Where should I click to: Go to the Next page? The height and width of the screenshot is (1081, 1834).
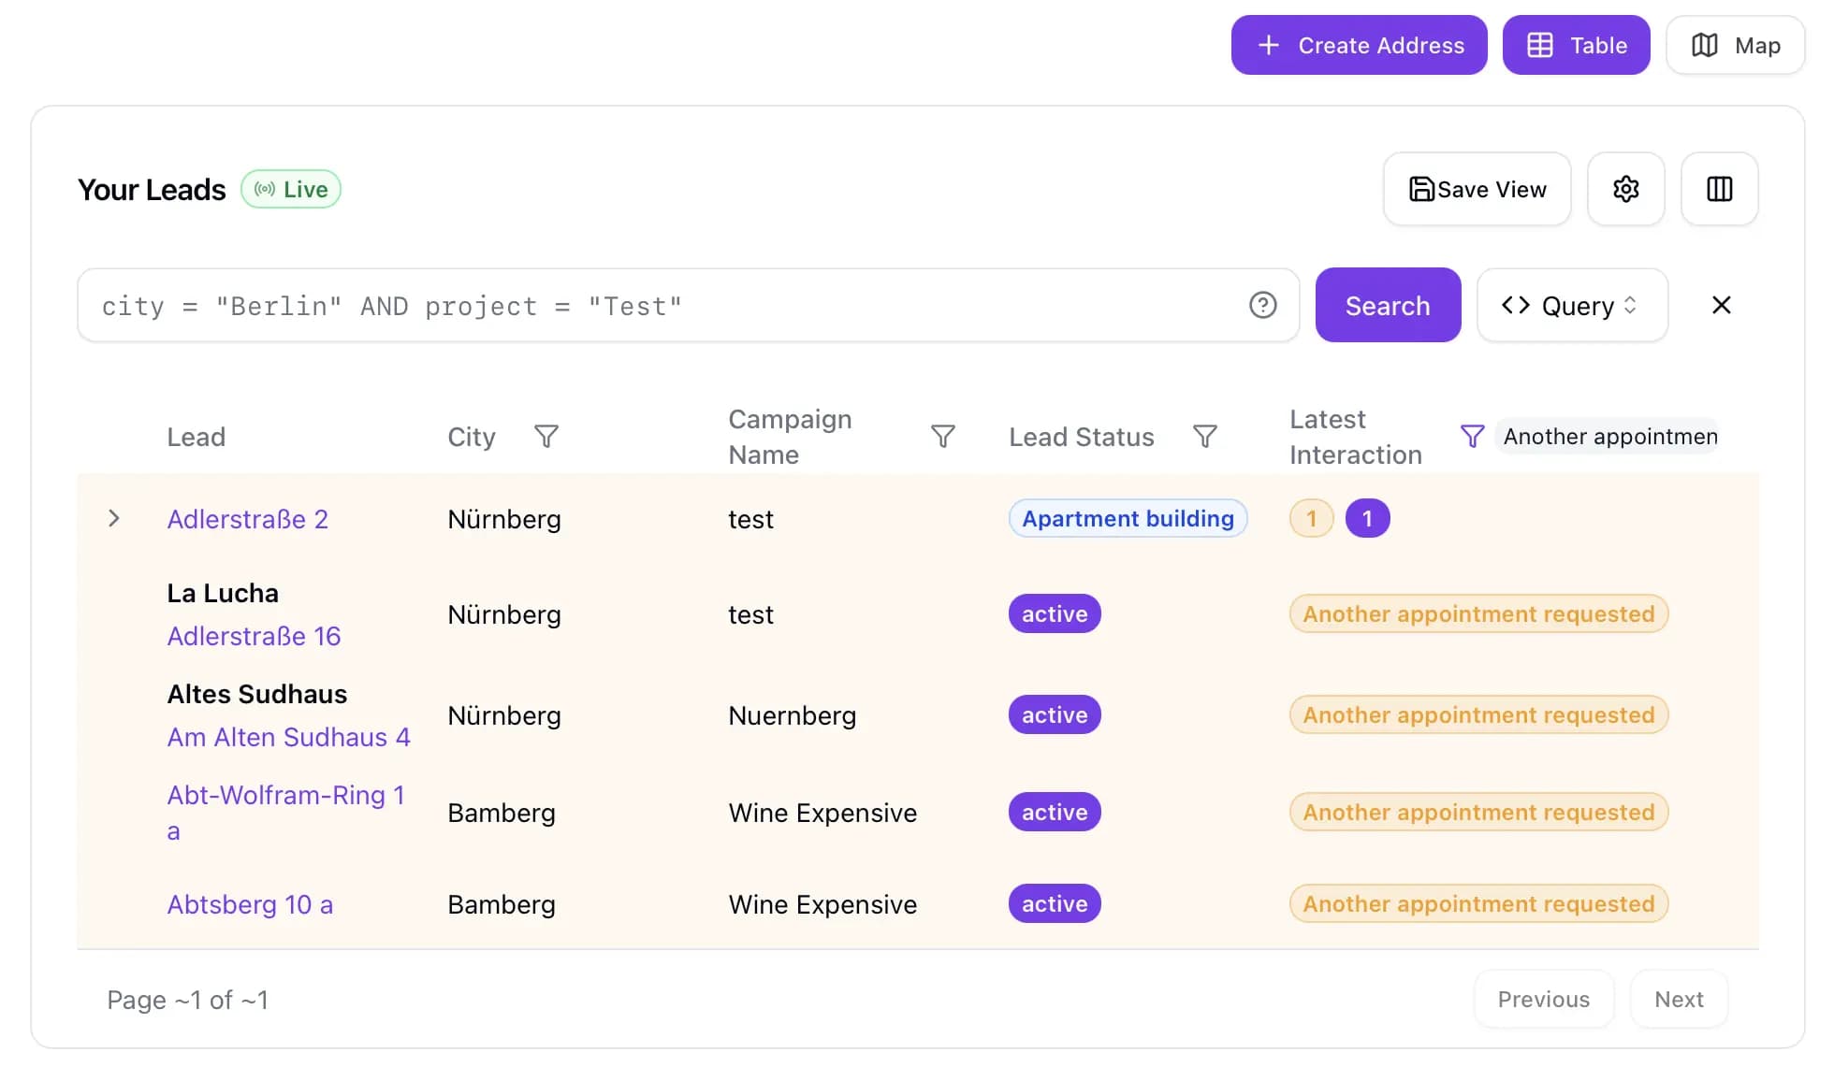click(x=1679, y=999)
